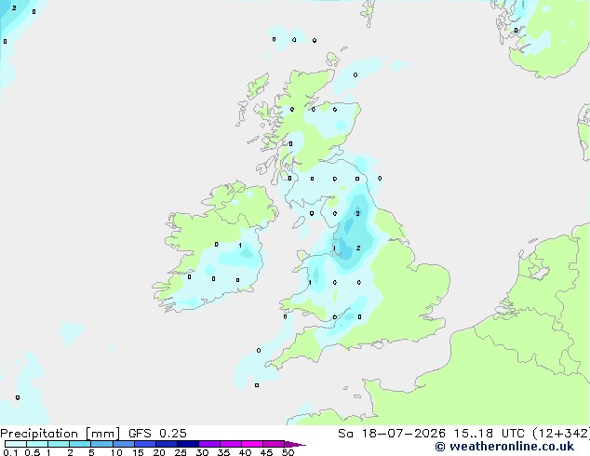Select the legend swatch between 2 and 5
Viewport: 590px width, 456px height.
pyautogui.click(x=80, y=444)
